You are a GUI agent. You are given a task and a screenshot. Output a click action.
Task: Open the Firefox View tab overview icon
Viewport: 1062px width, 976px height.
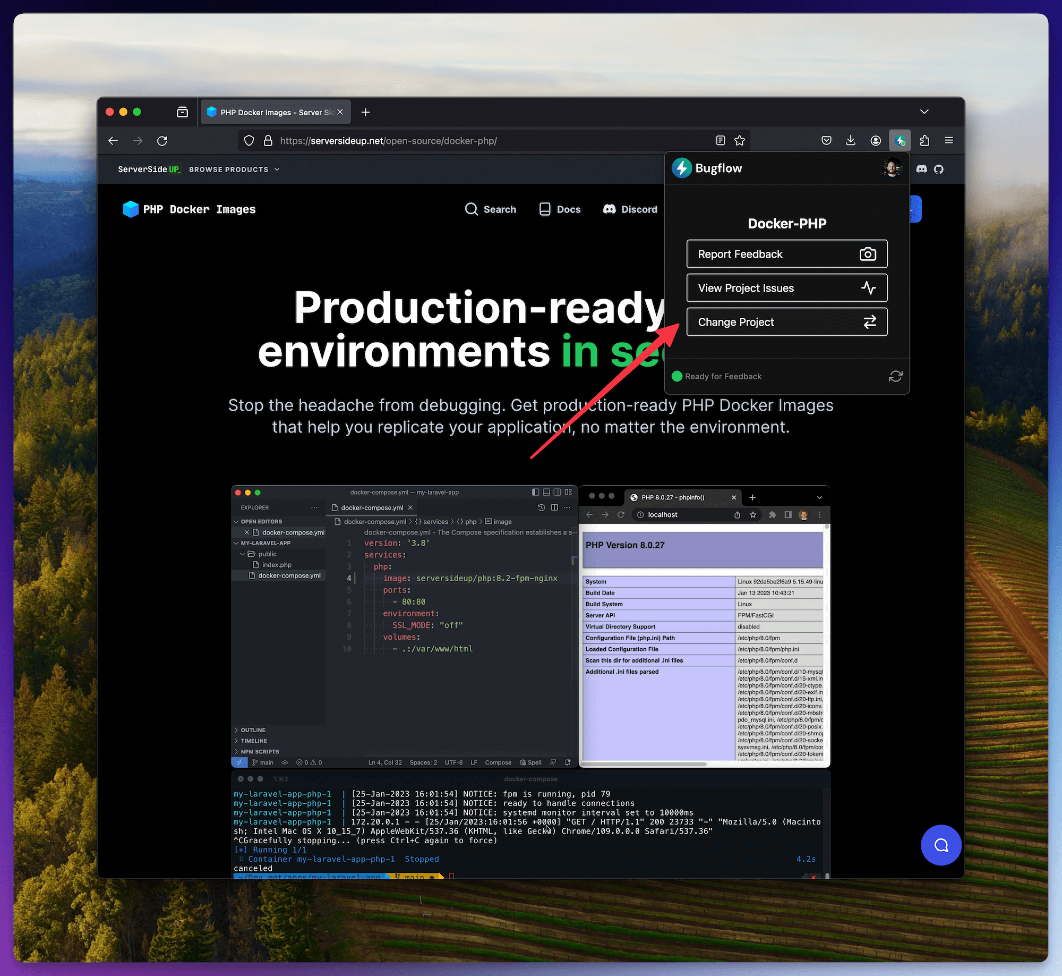[x=182, y=112]
